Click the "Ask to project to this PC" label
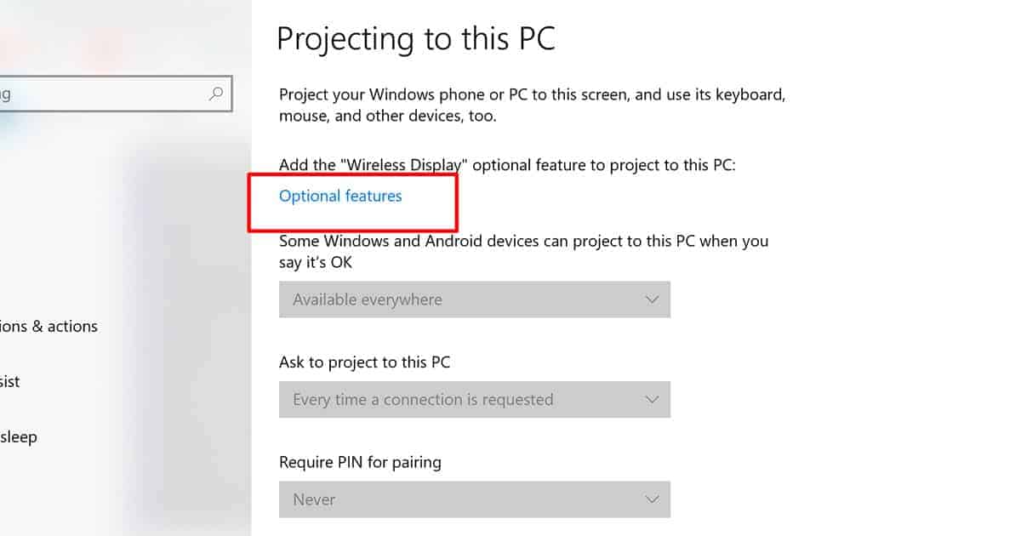The image size is (1021, 536). [x=364, y=362]
